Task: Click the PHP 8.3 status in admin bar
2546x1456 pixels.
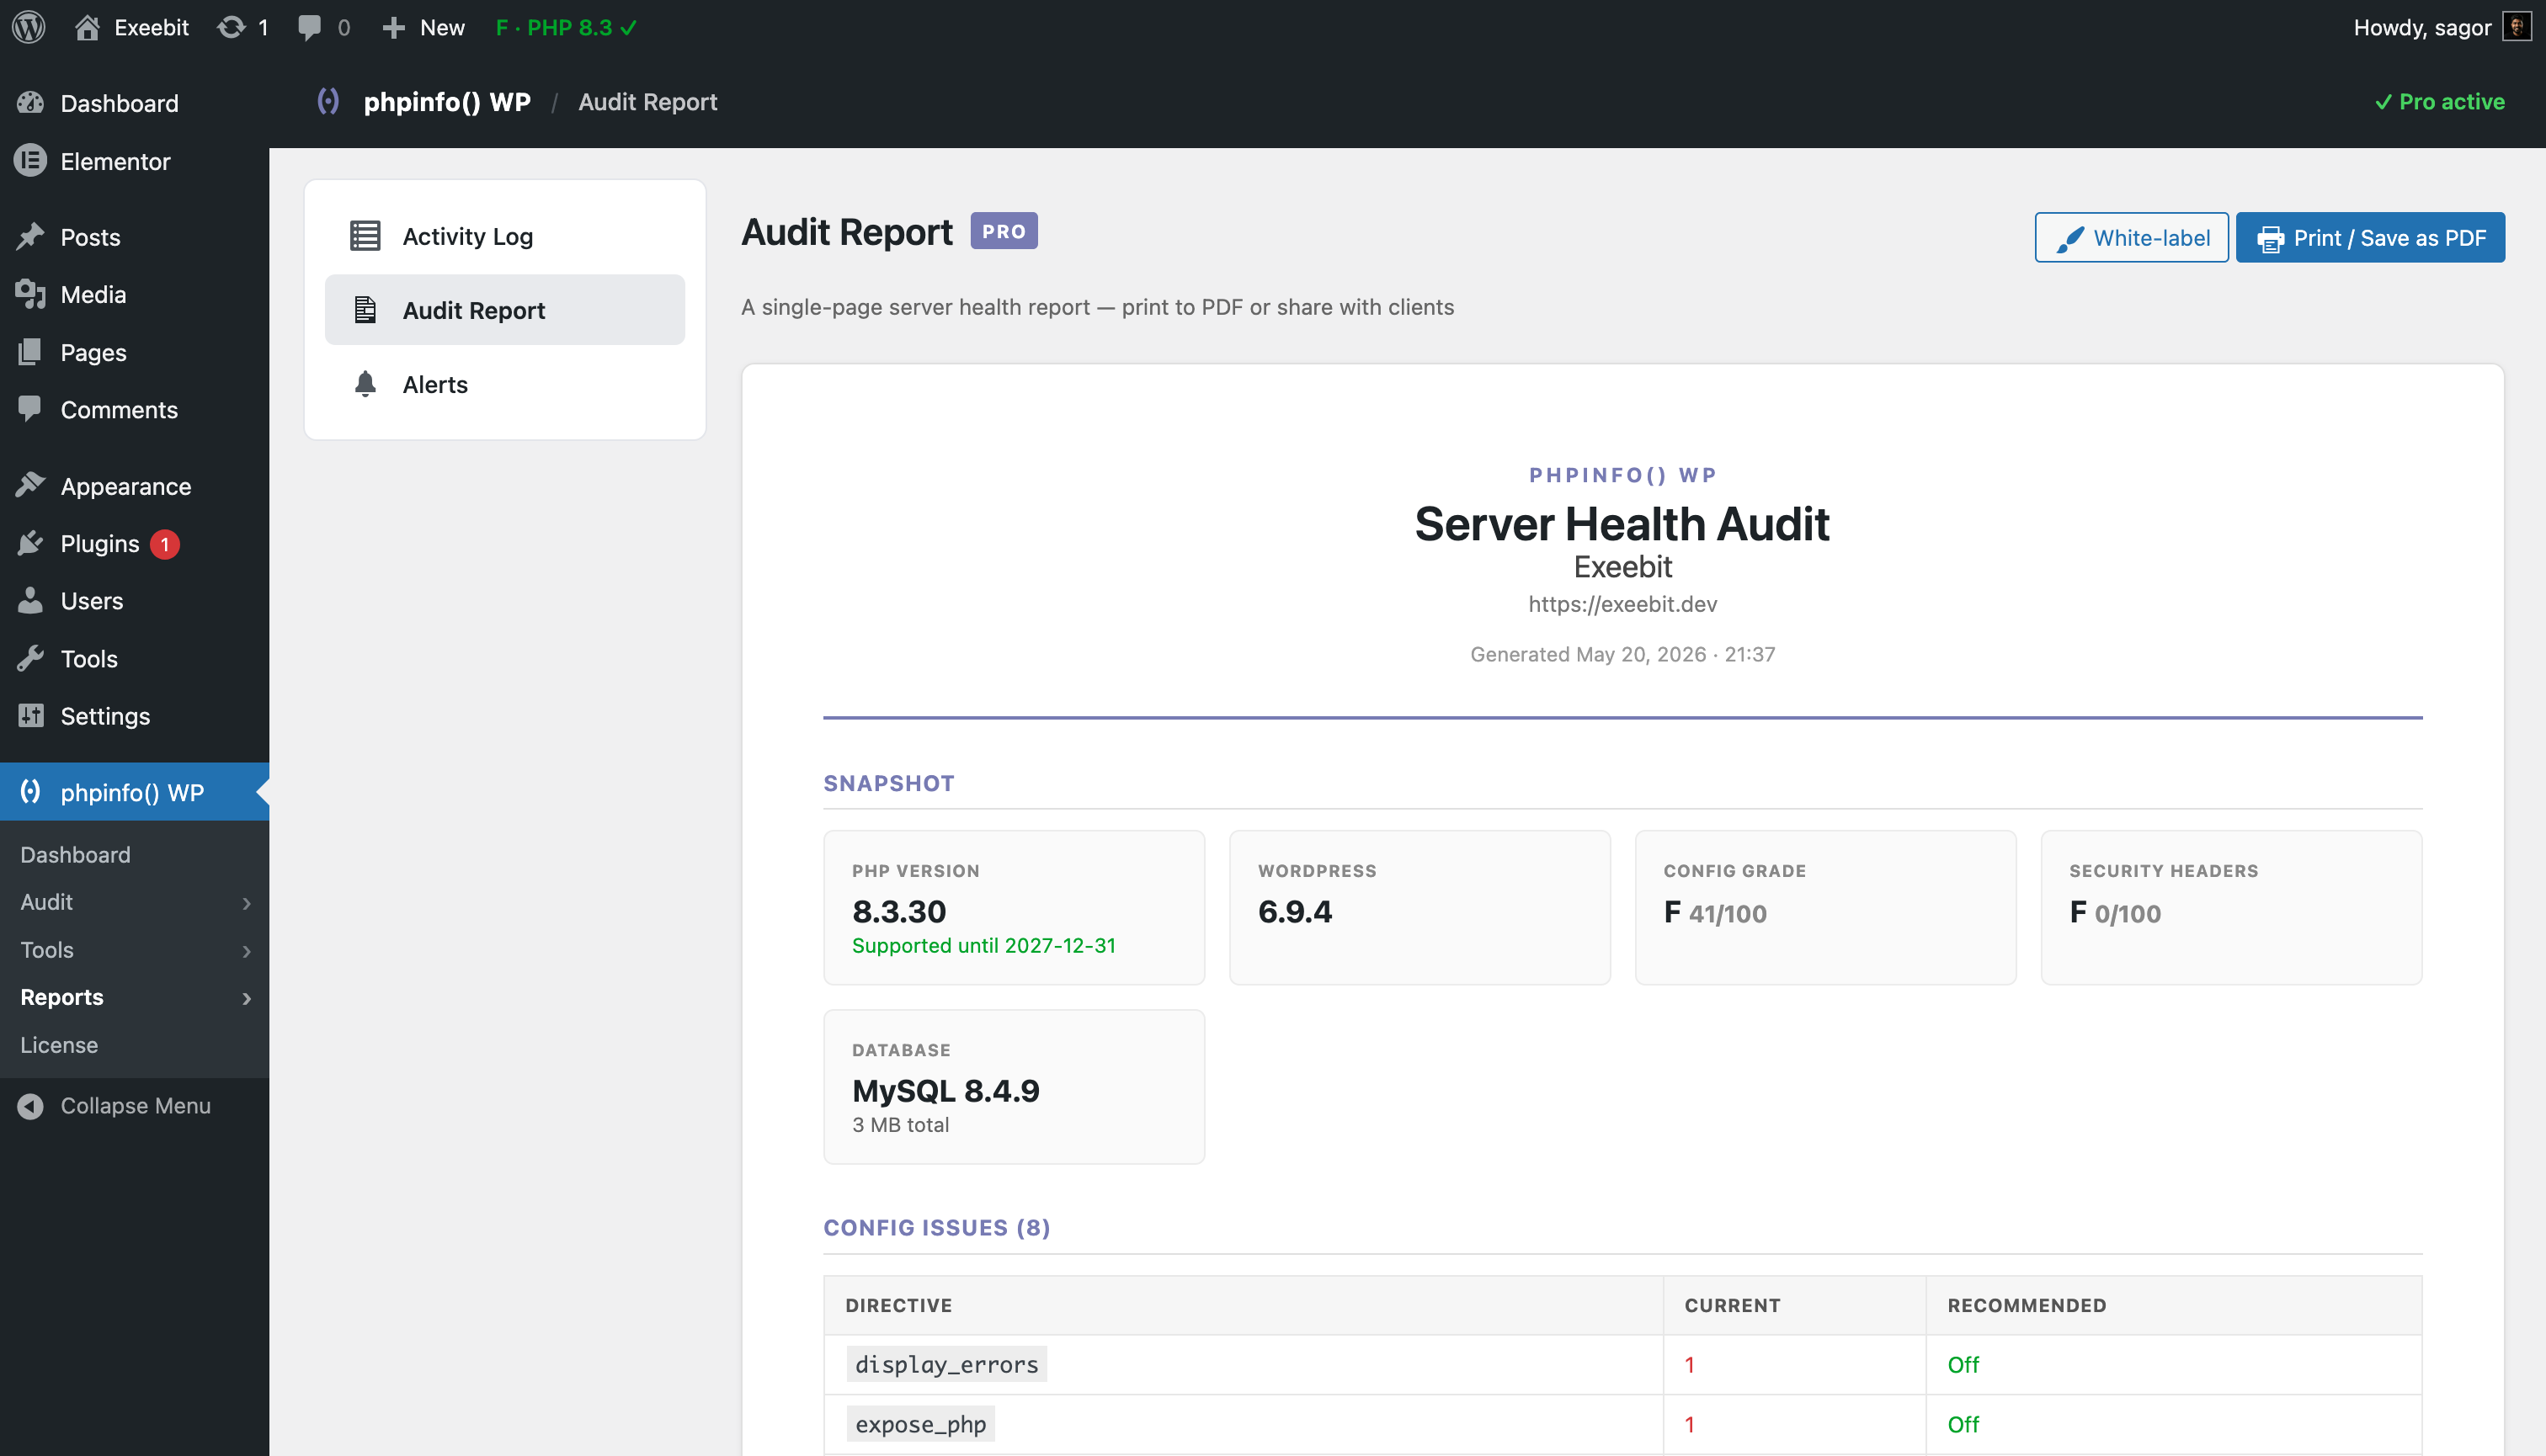Action: click(x=567, y=27)
